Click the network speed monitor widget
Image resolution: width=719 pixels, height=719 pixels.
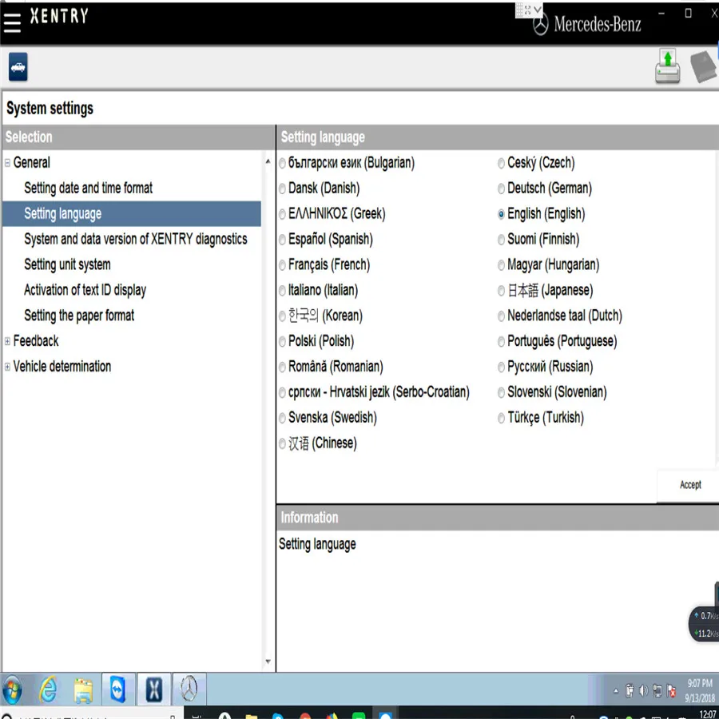point(705,624)
